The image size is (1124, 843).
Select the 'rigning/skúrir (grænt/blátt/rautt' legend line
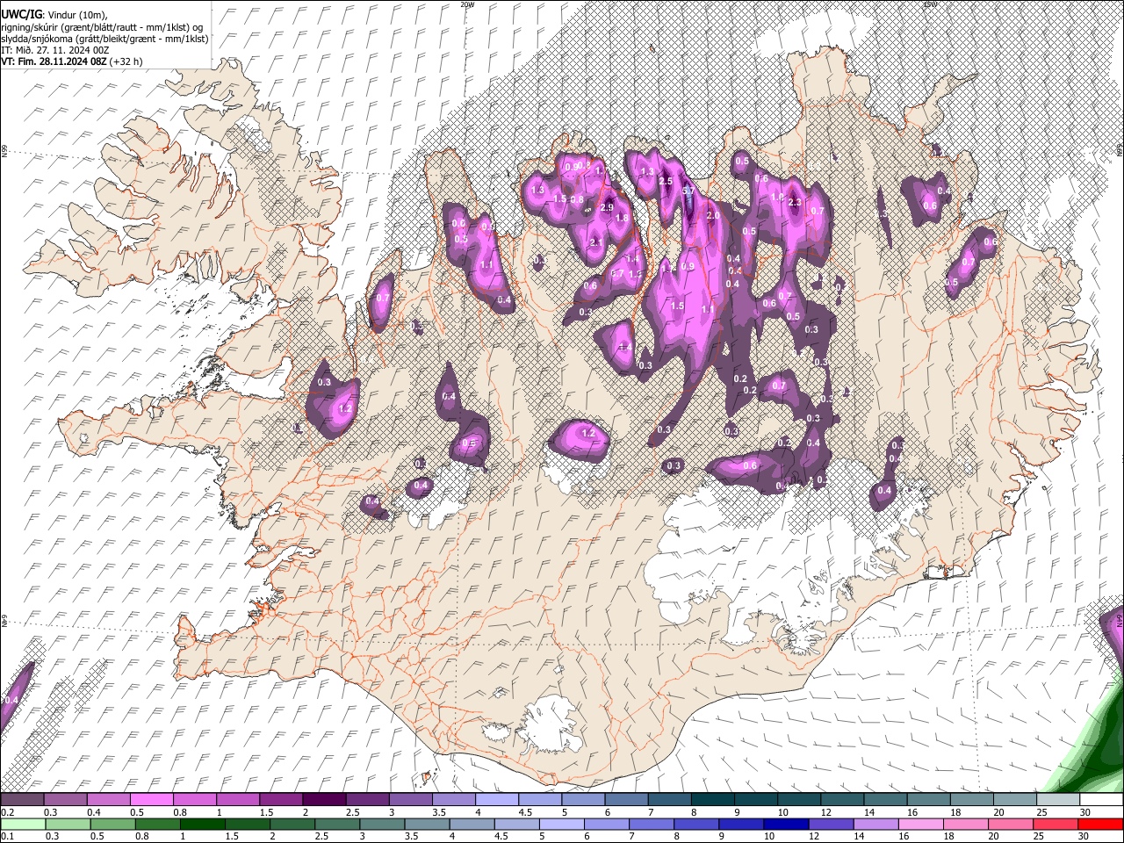click(x=102, y=26)
